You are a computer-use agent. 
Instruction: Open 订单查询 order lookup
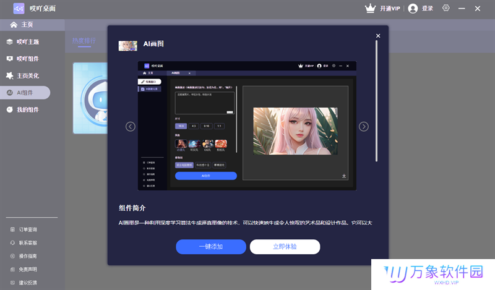(x=28, y=230)
